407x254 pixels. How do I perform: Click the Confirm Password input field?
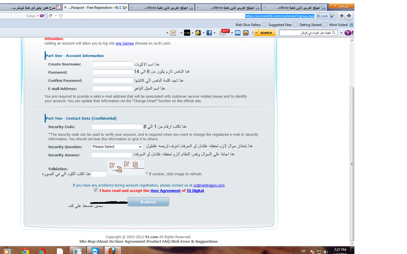click(113, 80)
